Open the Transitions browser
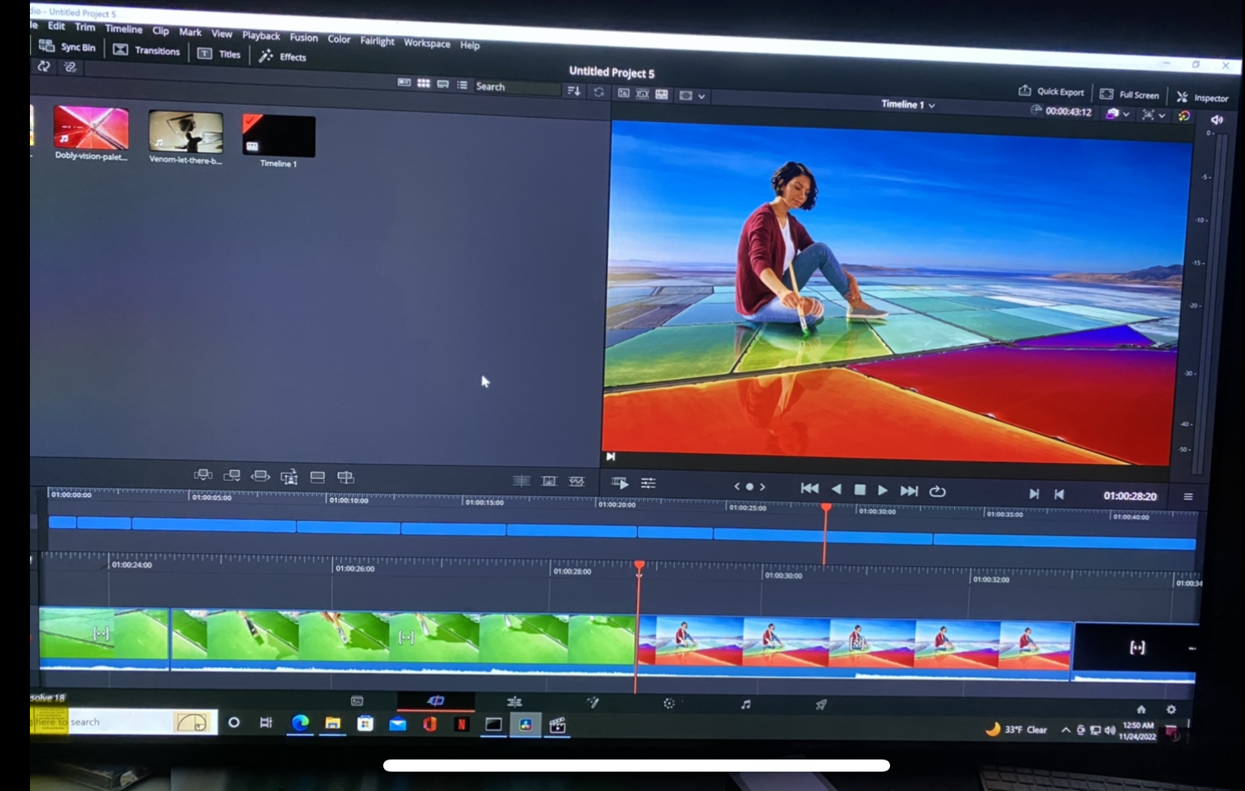 (146, 50)
